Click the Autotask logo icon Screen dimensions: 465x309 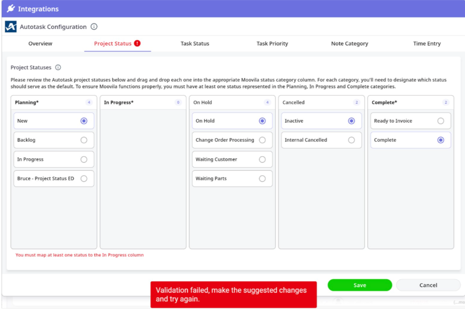pyautogui.click(x=11, y=27)
